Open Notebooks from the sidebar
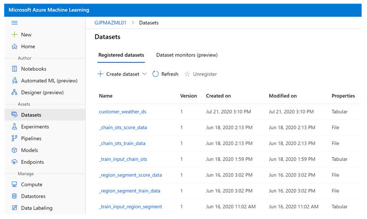This screenshot has width=367, height=219. click(34, 69)
